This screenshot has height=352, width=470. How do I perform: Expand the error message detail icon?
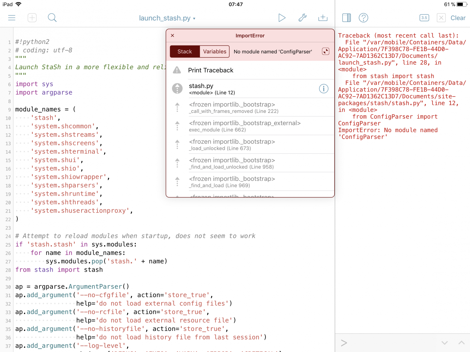(325, 52)
